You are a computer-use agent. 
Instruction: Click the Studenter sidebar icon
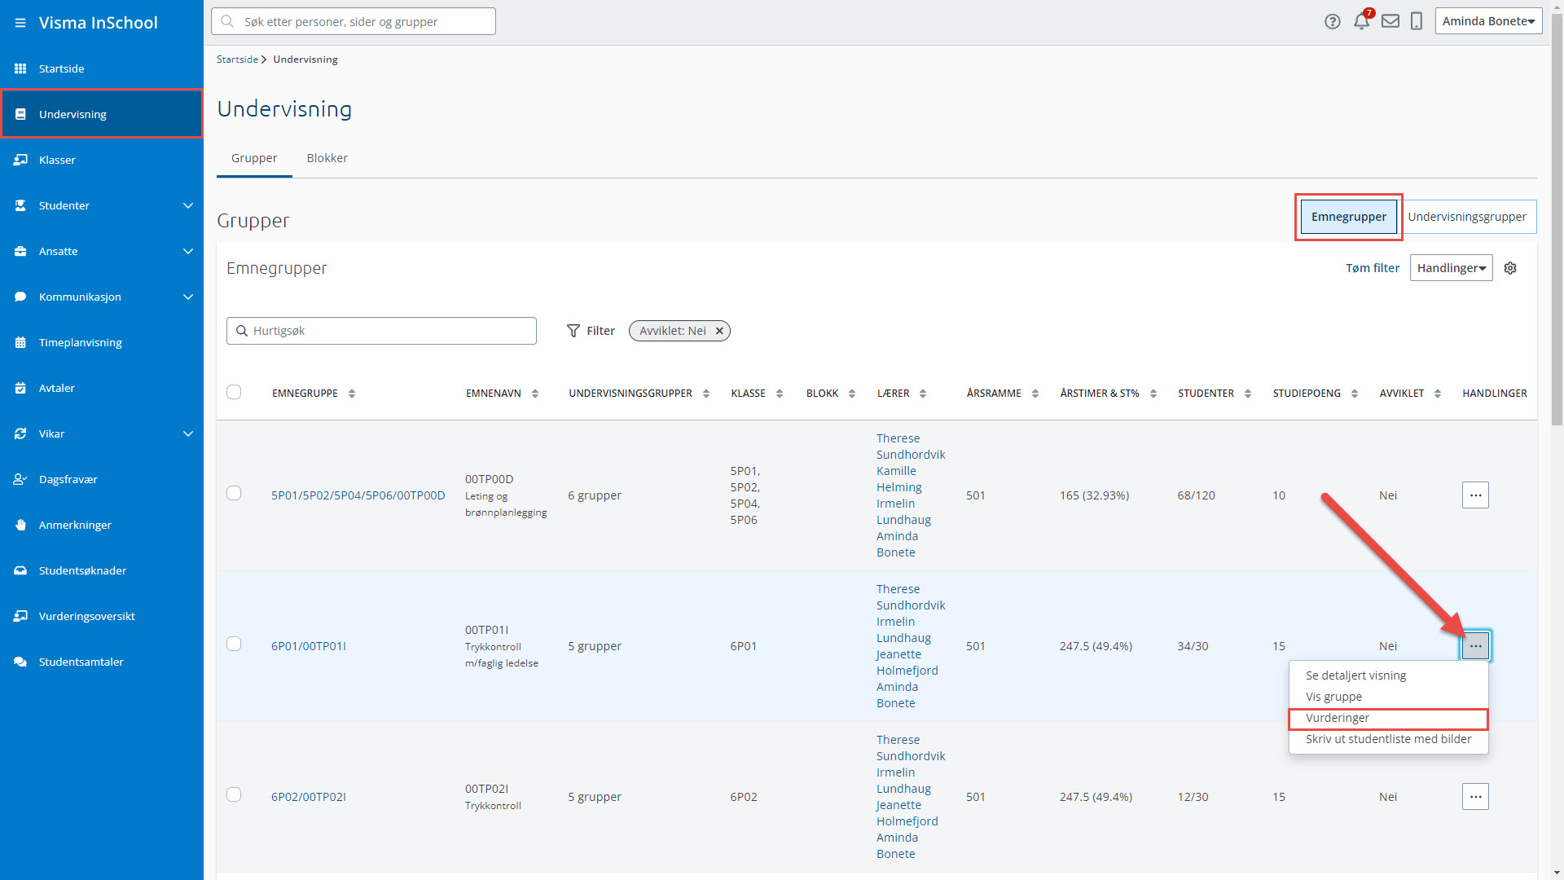pos(20,205)
